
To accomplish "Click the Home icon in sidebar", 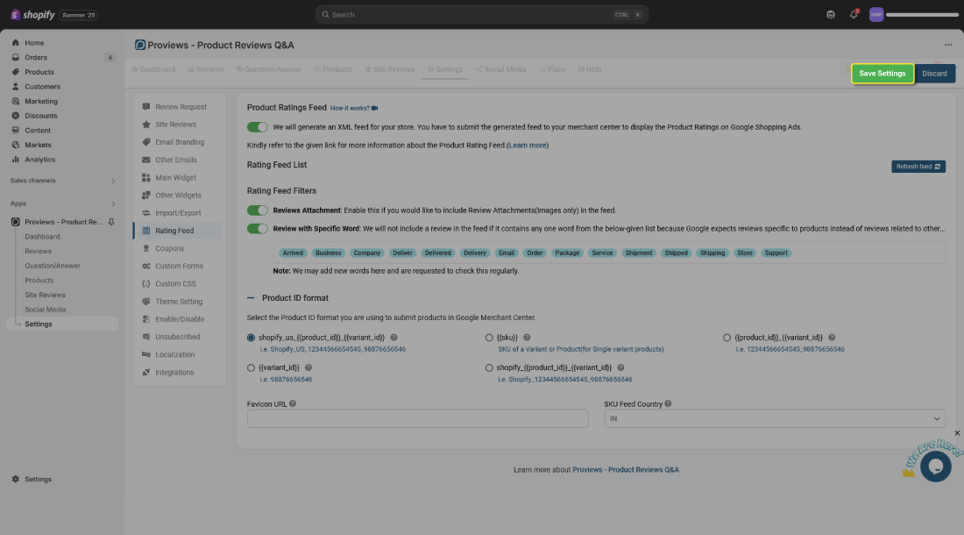I will tap(16, 43).
